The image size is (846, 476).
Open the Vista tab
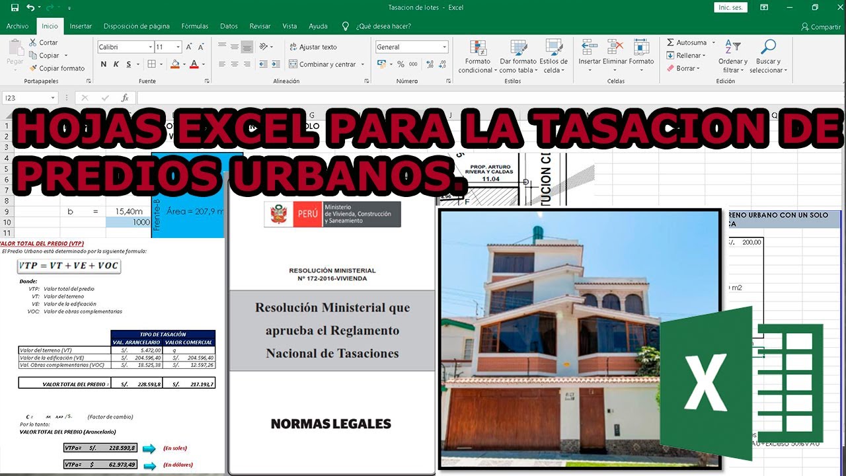pos(289,26)
